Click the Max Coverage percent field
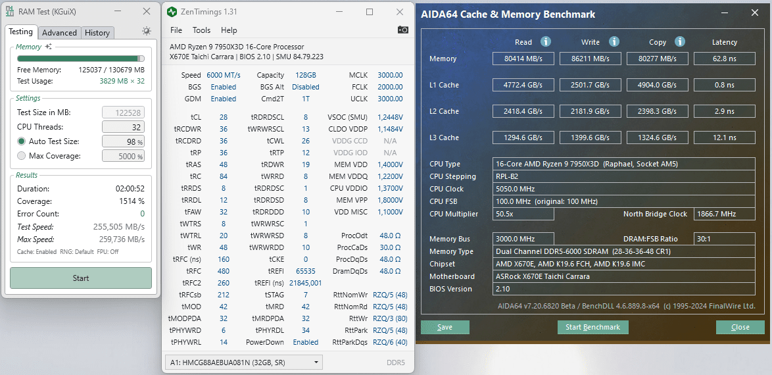 click(x=123, y=156)
